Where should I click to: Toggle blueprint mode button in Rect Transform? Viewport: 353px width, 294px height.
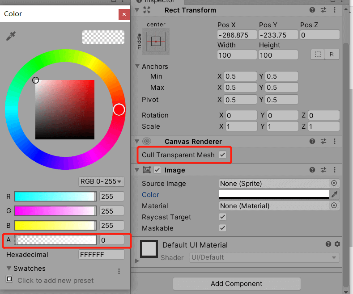[x=318, y=55]
